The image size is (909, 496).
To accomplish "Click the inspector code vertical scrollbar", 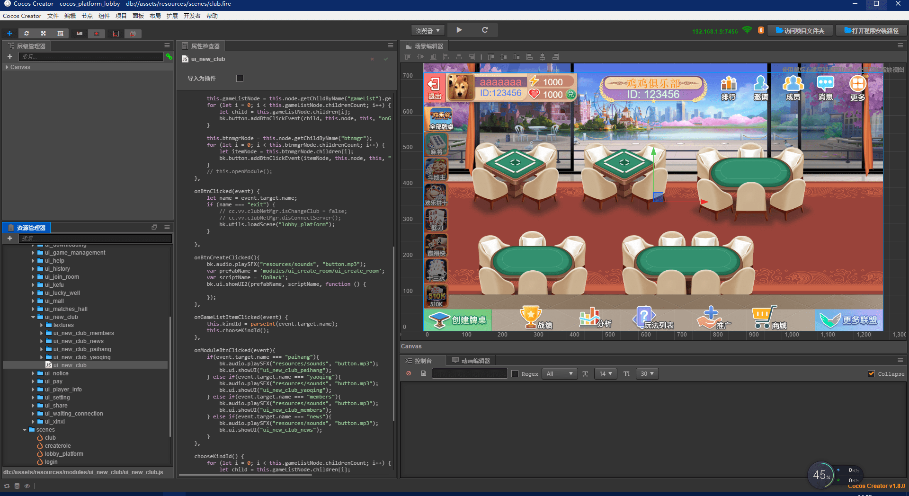I will click(393, 334).
